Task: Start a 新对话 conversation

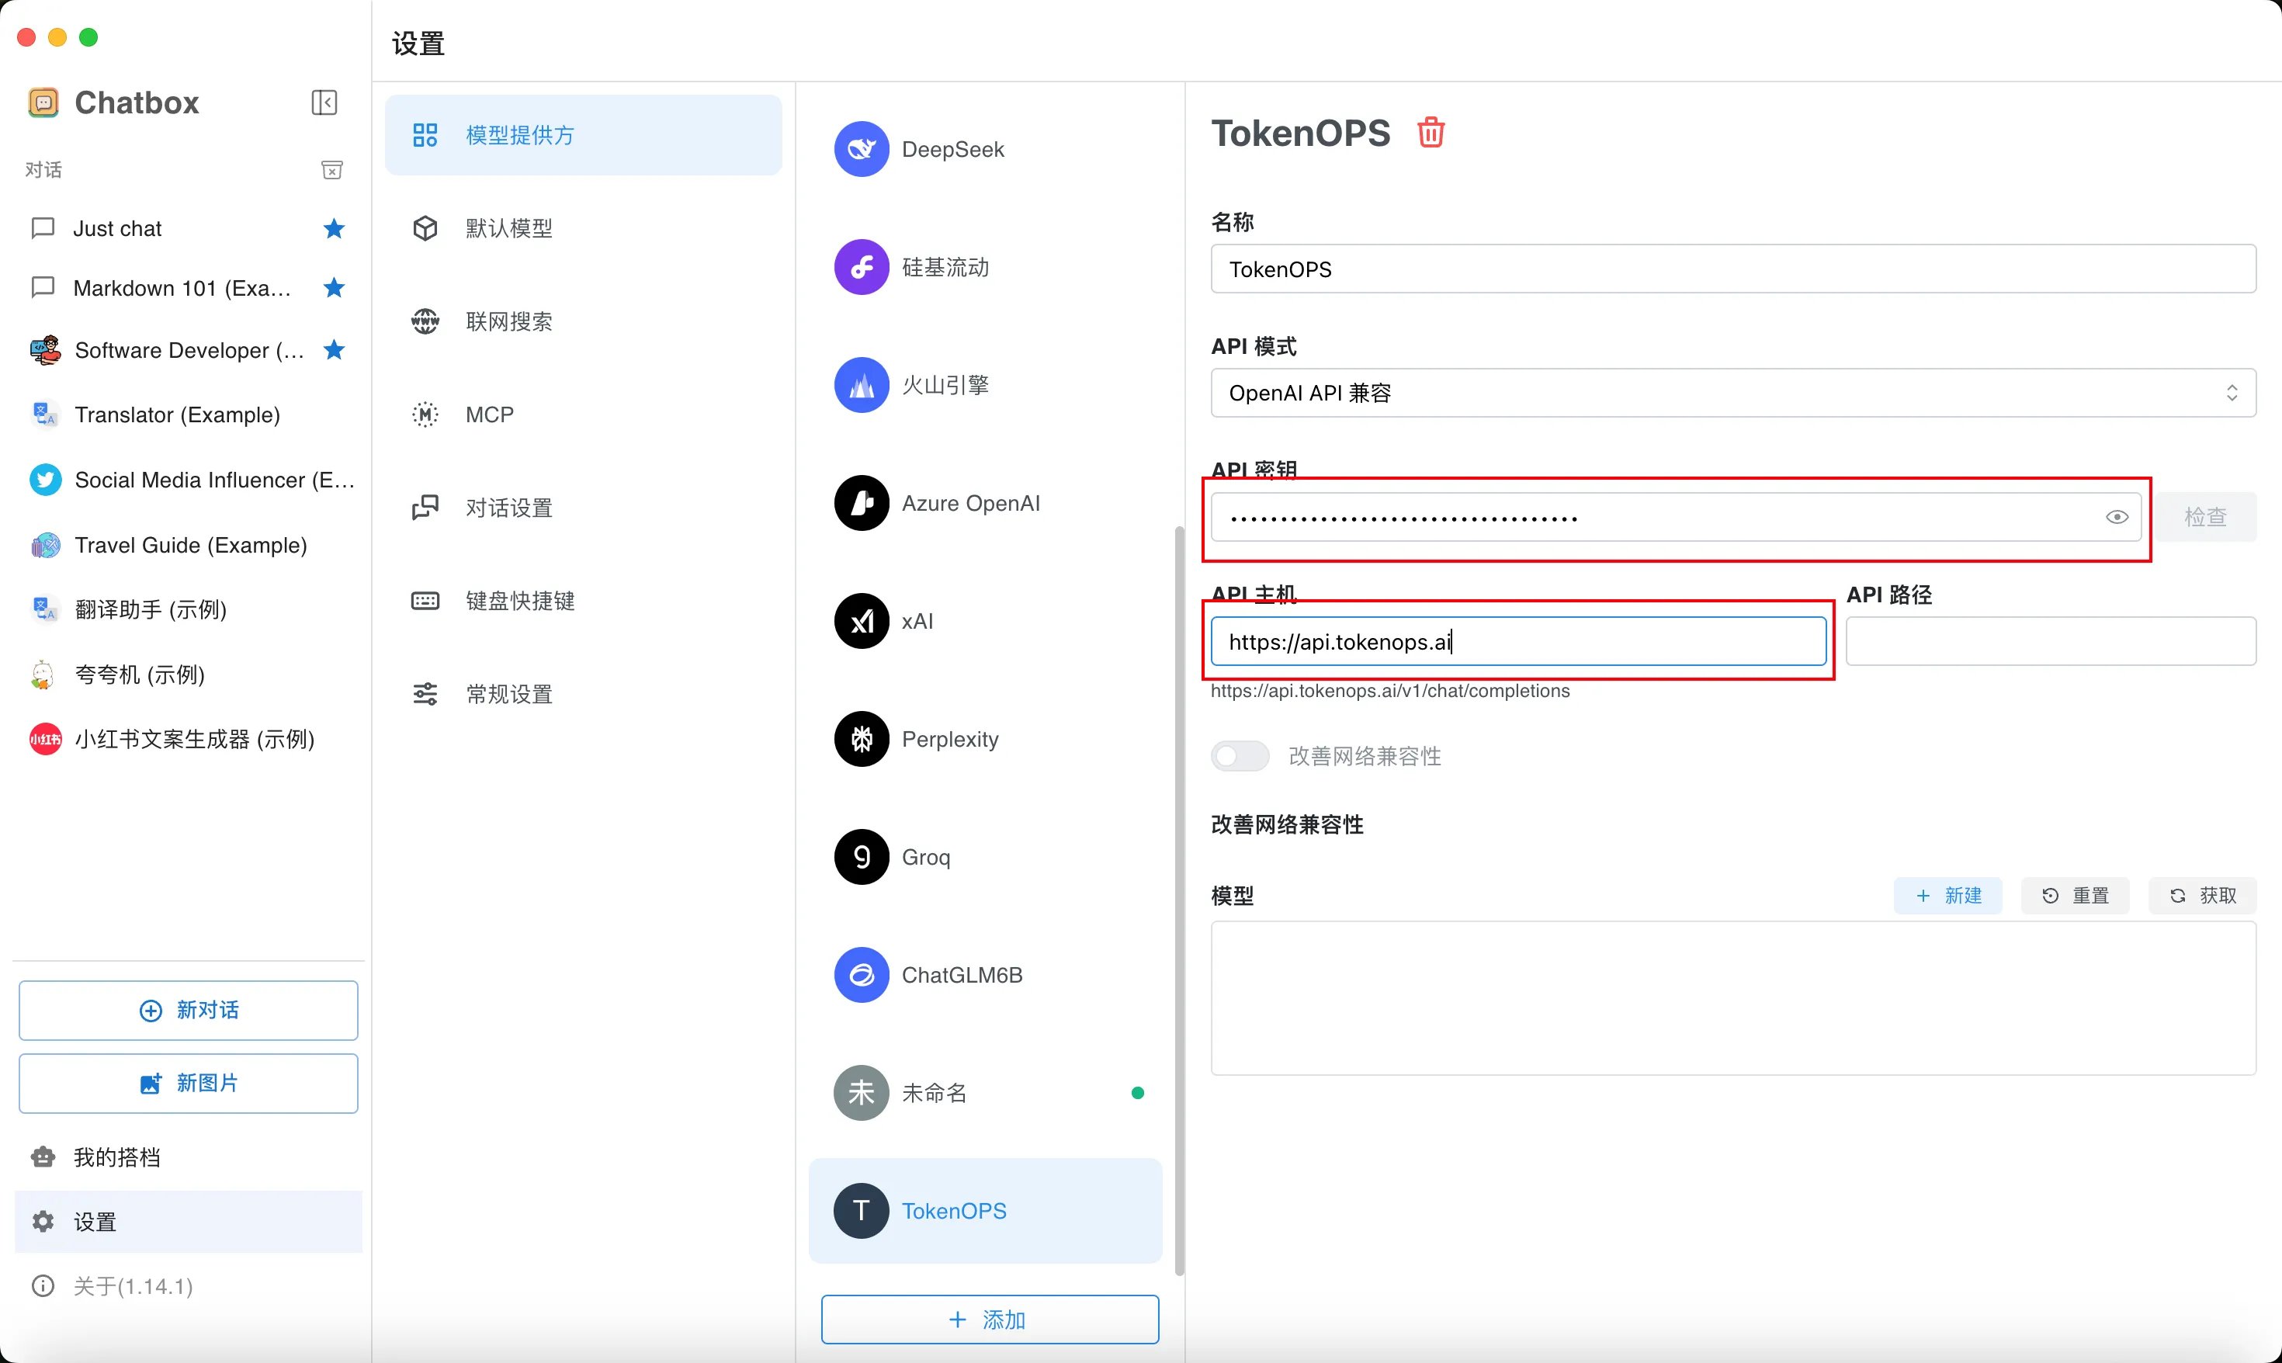Action: pos(189,1011)
